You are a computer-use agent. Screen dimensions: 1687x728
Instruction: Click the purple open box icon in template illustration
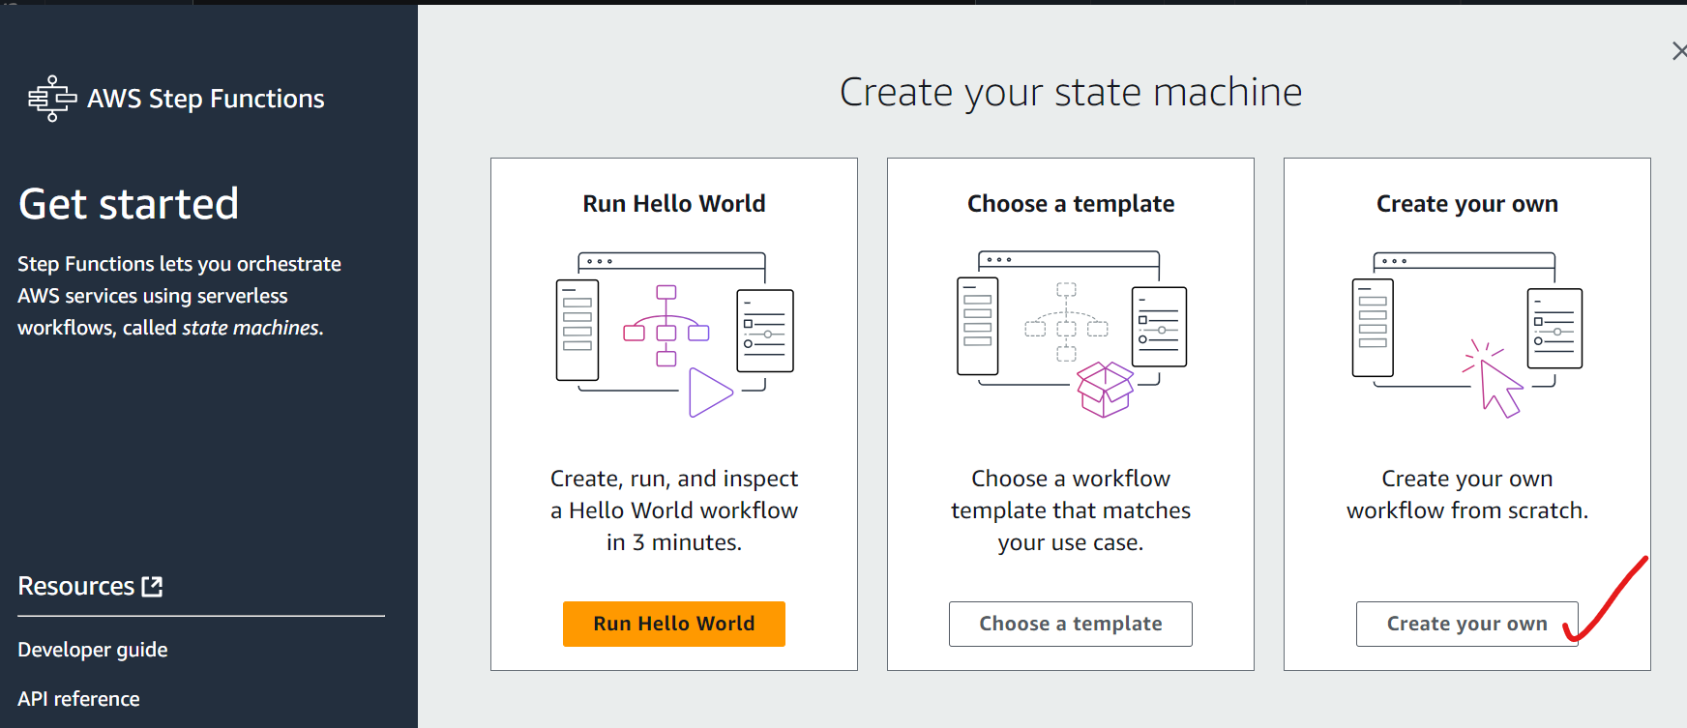click(x=1105, y=389)
